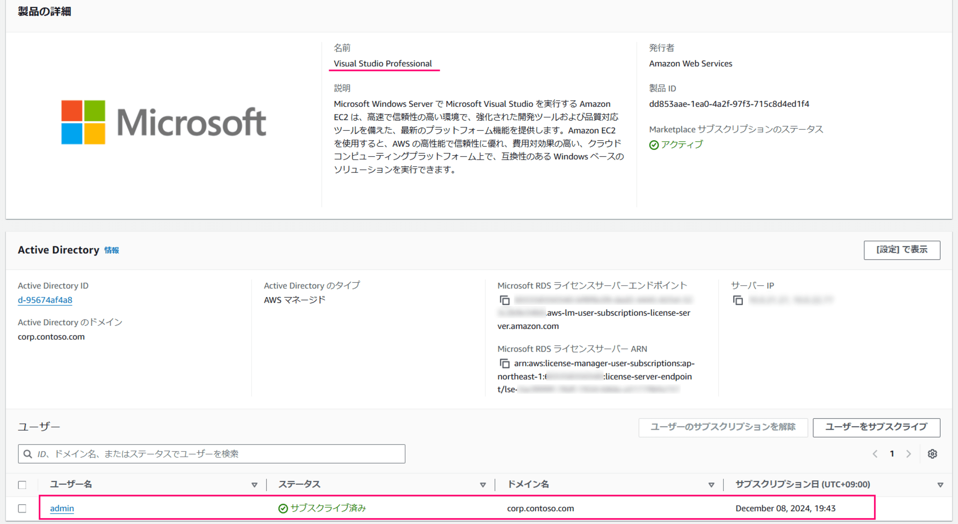Viewport: 958px width, 524px height.
Task: Open the users table settings gear
Action: click(x=932, y=454)
